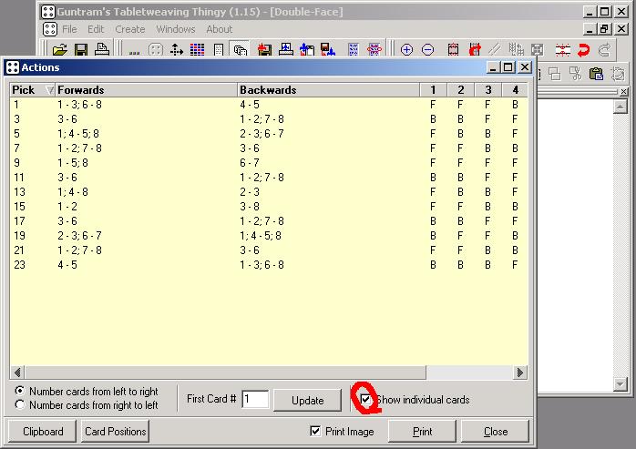The width and height of the screenshot is (636, 449).
Task: Click the red dashed box selection icon
Action: [x=453, y=50]
